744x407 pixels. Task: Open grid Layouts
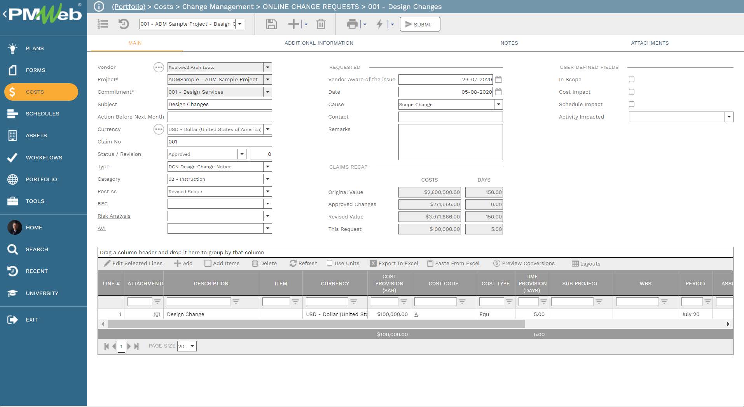coord(586,264)
